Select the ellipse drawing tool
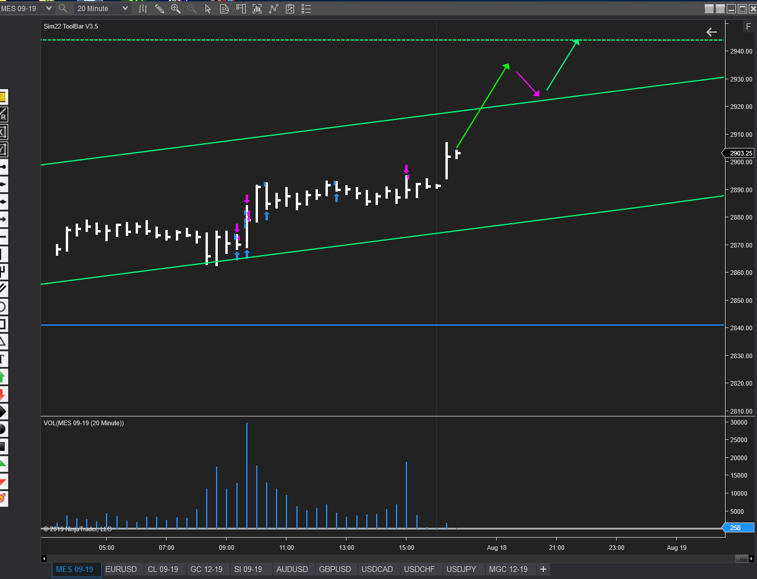This screenshot has width=757, height=579. pyautogui.click(x=3, y=306)
